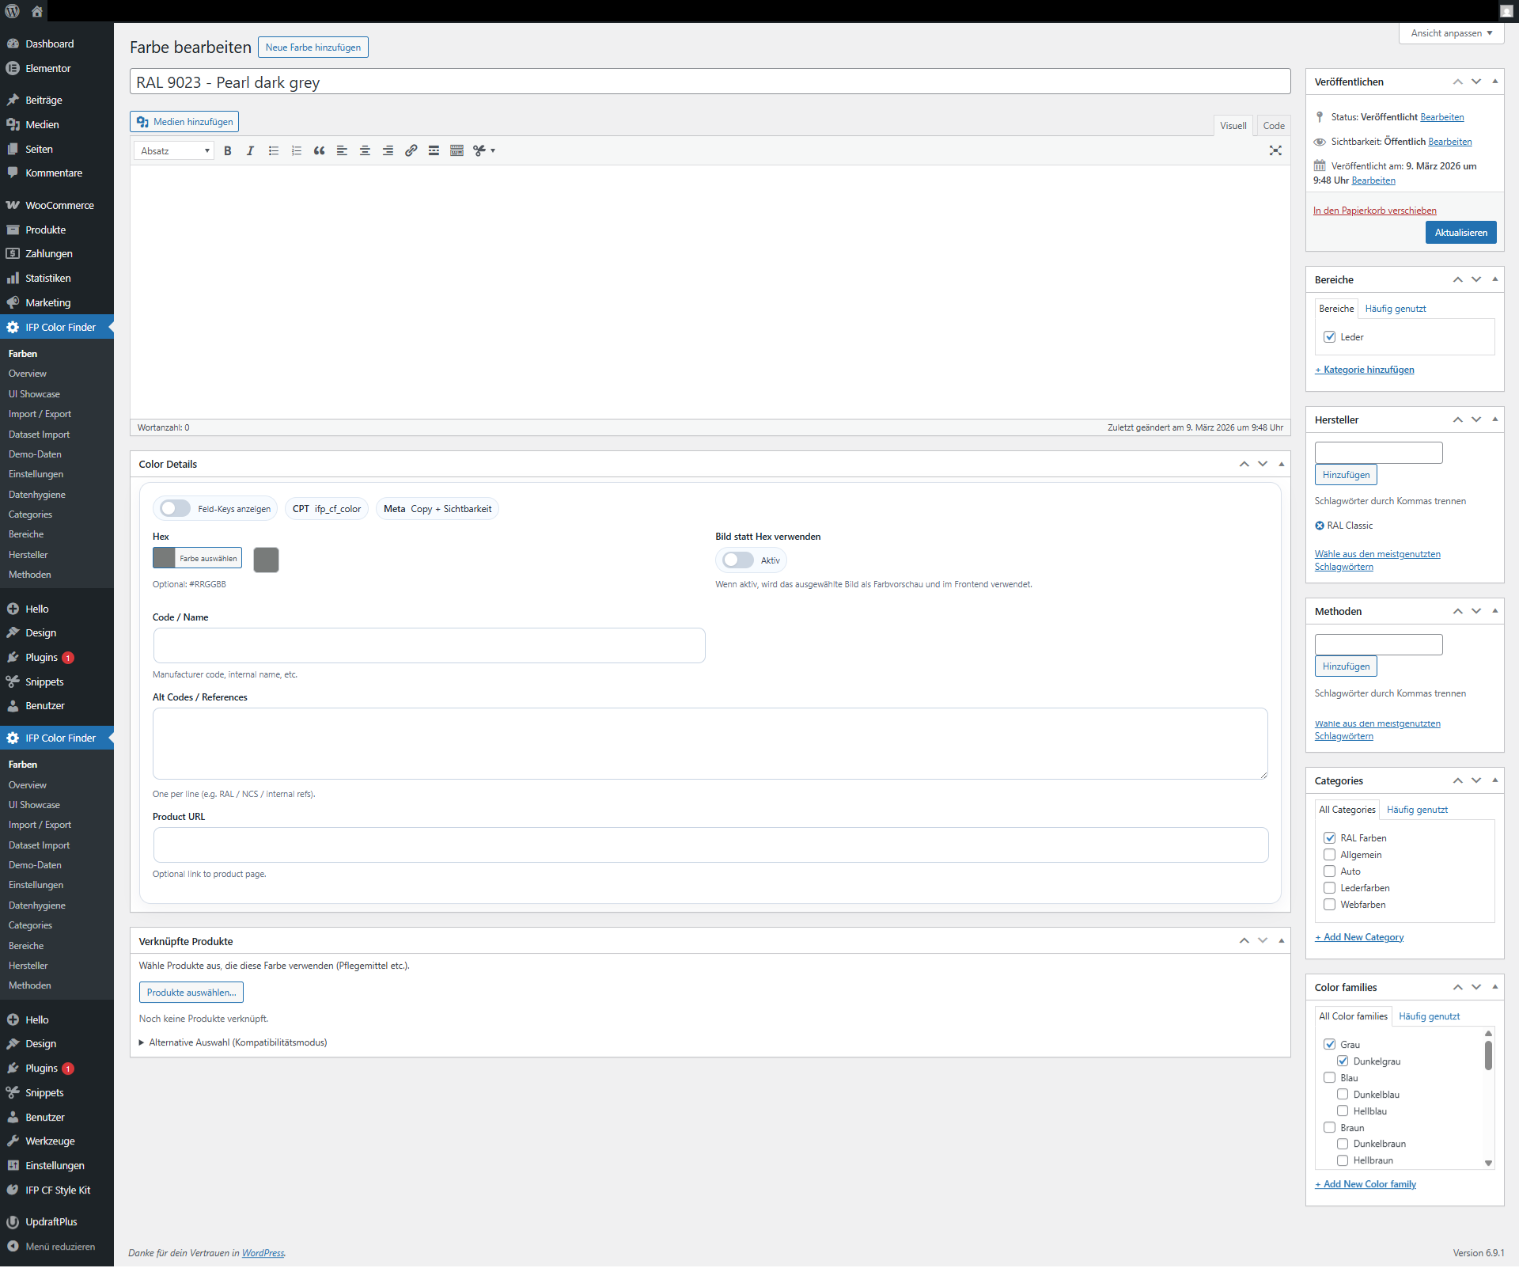
Task: Uncheck the Dunkelgrau color family
Action: (1343, 1061)
